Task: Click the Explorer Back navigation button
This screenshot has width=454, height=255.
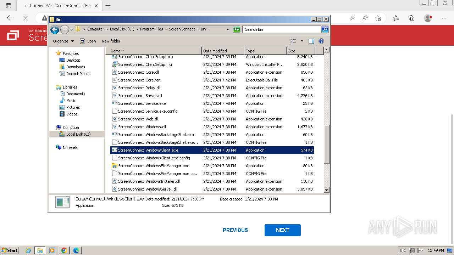Action: [55, 29]
